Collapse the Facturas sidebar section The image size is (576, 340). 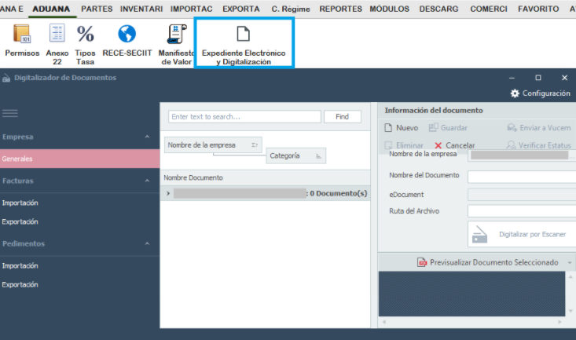click(147, 181)
